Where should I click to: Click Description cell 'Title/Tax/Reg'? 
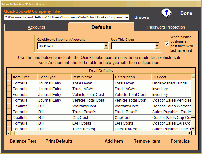point(132,129)
